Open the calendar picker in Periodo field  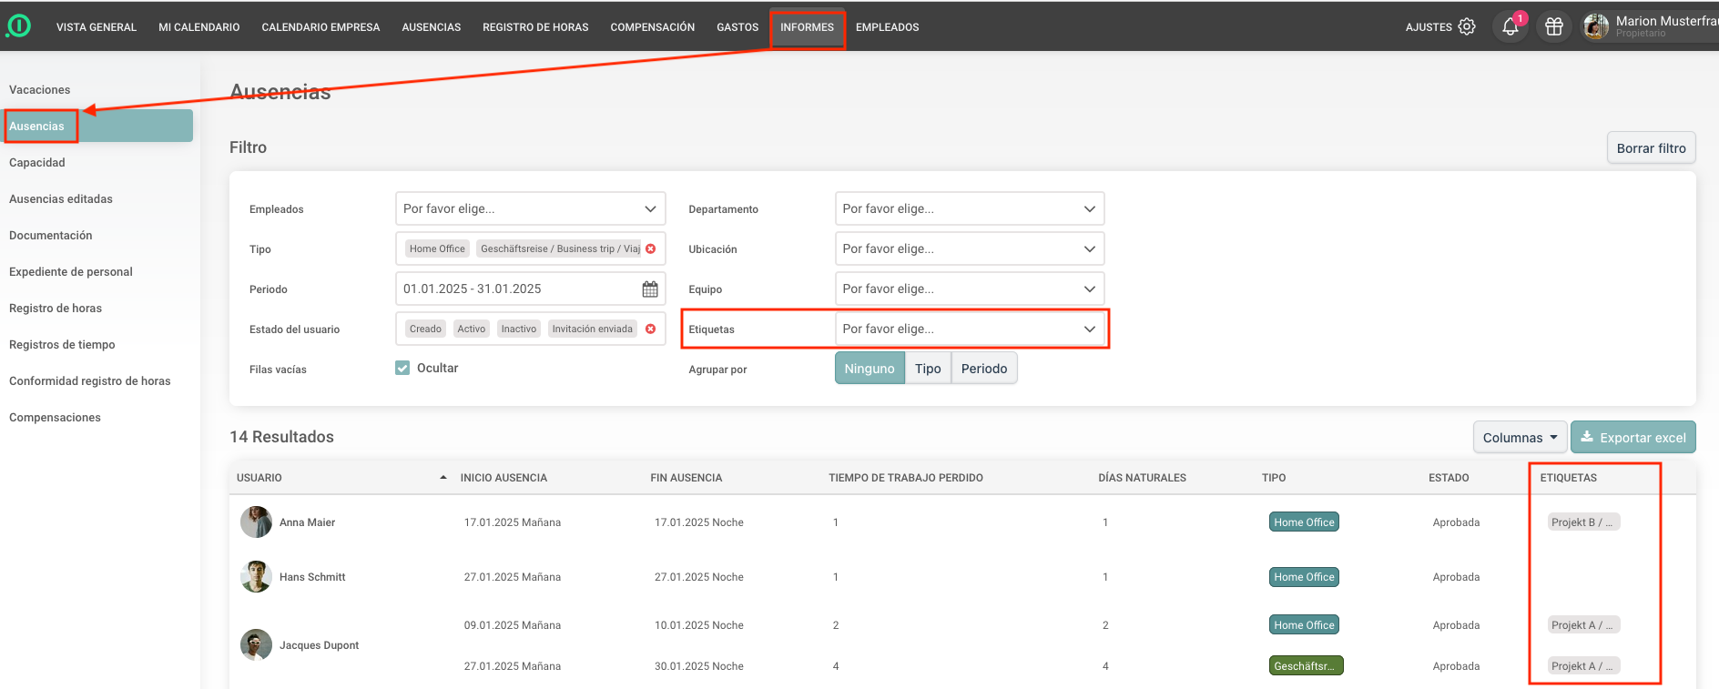click(x=650, y=289)
